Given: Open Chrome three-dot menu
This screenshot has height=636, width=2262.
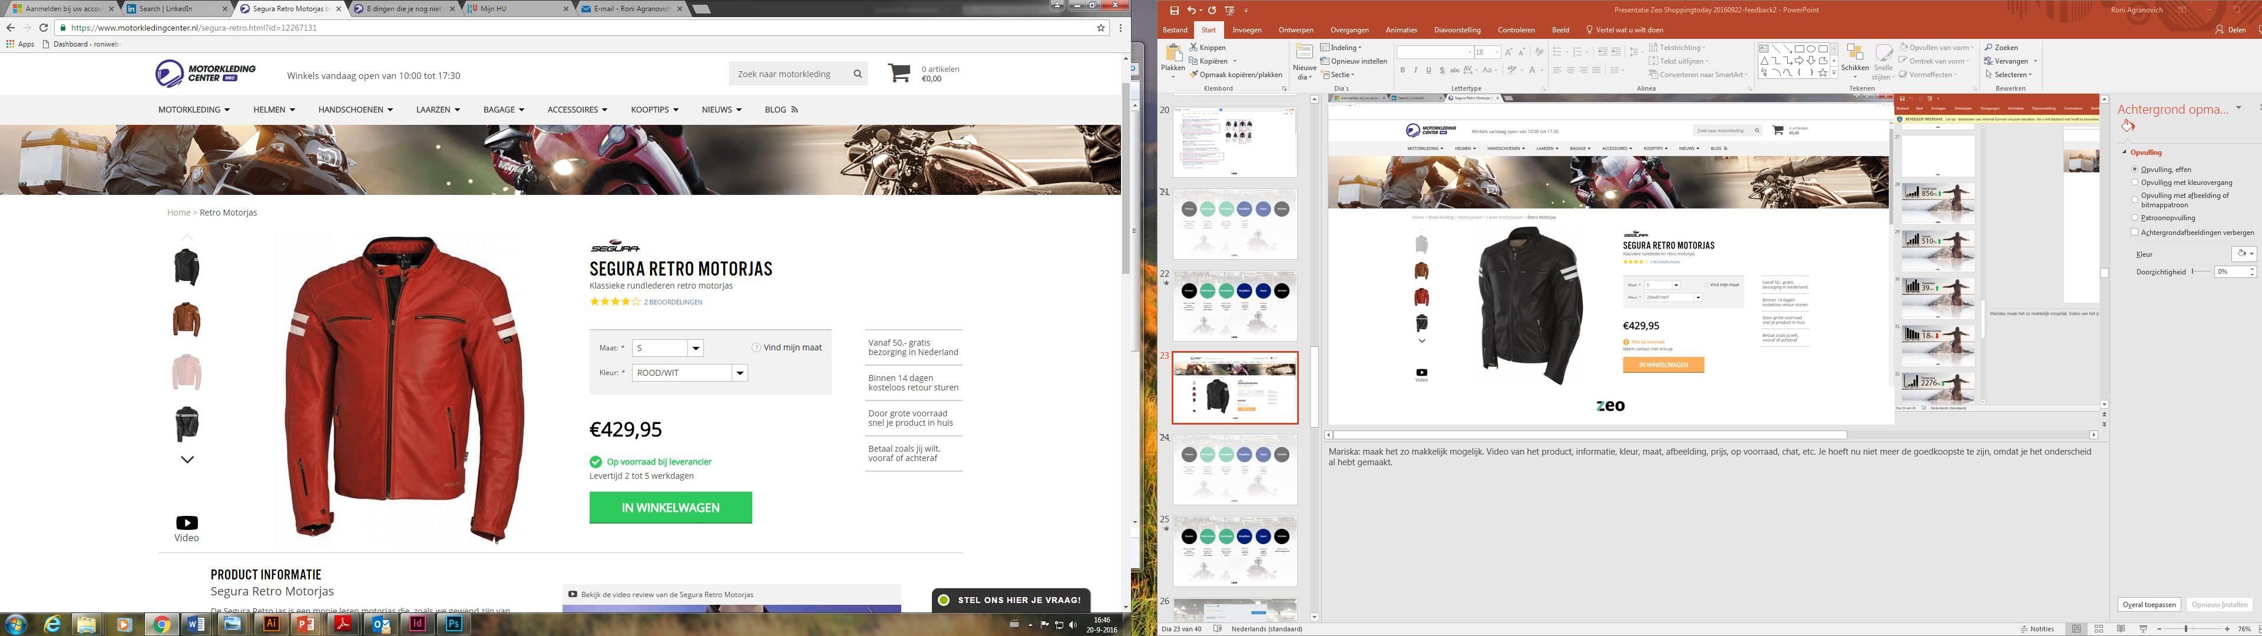Looking at the screenshot, I should [x=1120, y=28].
